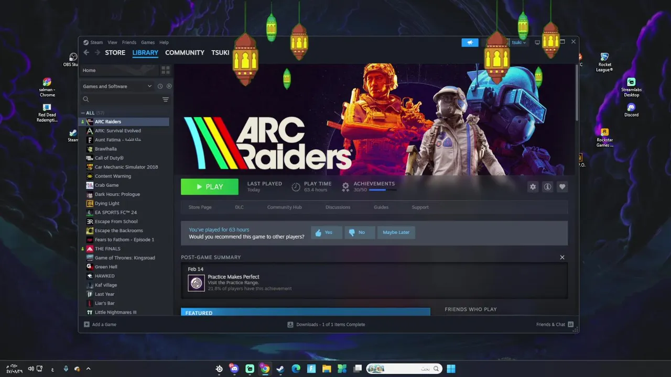Image resolution: width=671 pixels, height=377 pixels.
Task: Open the Help menu
Action: pyautogui.click(x=164, y=42)
